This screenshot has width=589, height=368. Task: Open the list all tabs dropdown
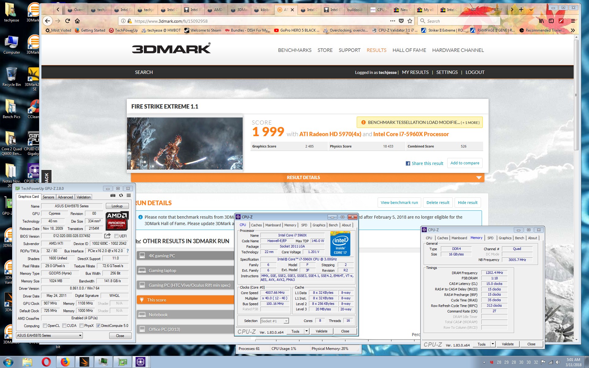click(x=531, y=10)
